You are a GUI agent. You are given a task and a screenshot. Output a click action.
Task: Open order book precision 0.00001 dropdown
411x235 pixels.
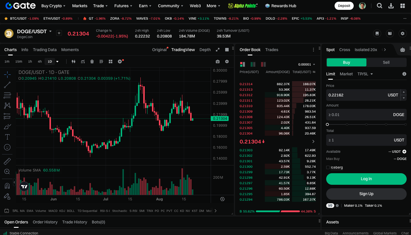pyautogui.click(x=307, y=64)
